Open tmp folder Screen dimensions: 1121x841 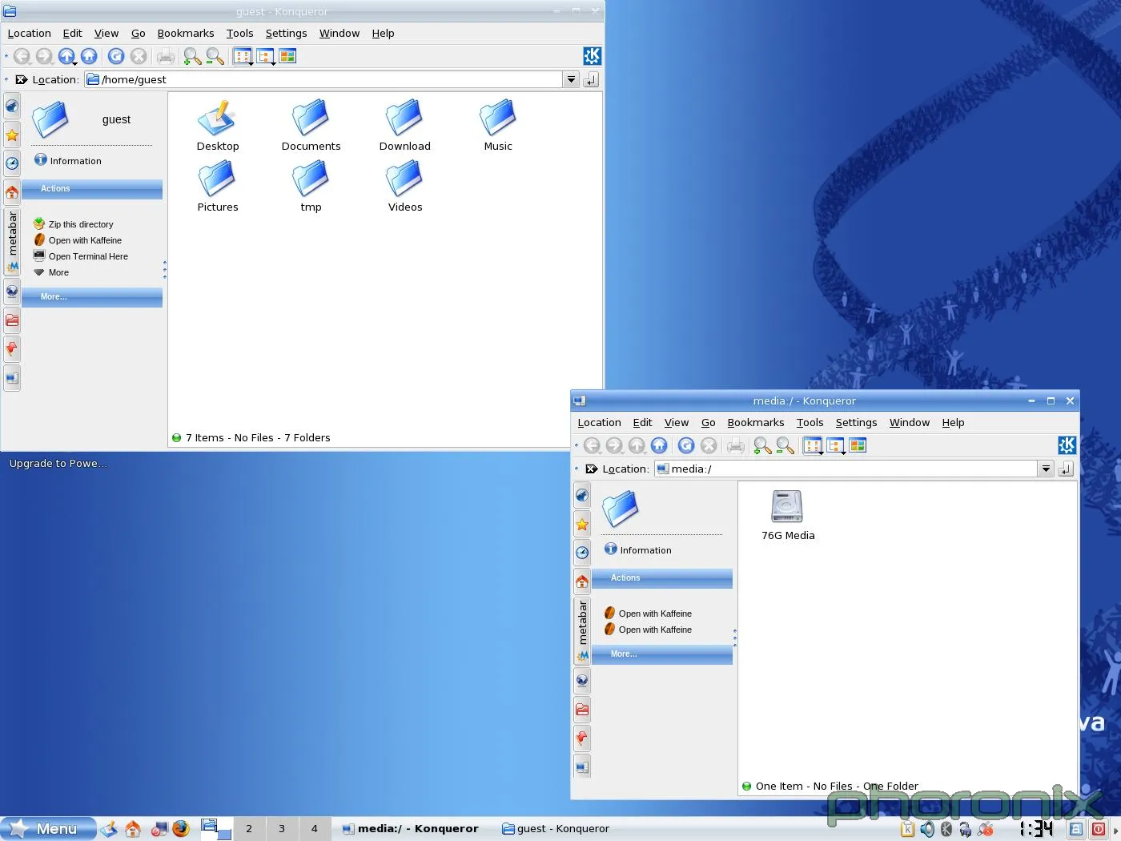pos(311,187)
